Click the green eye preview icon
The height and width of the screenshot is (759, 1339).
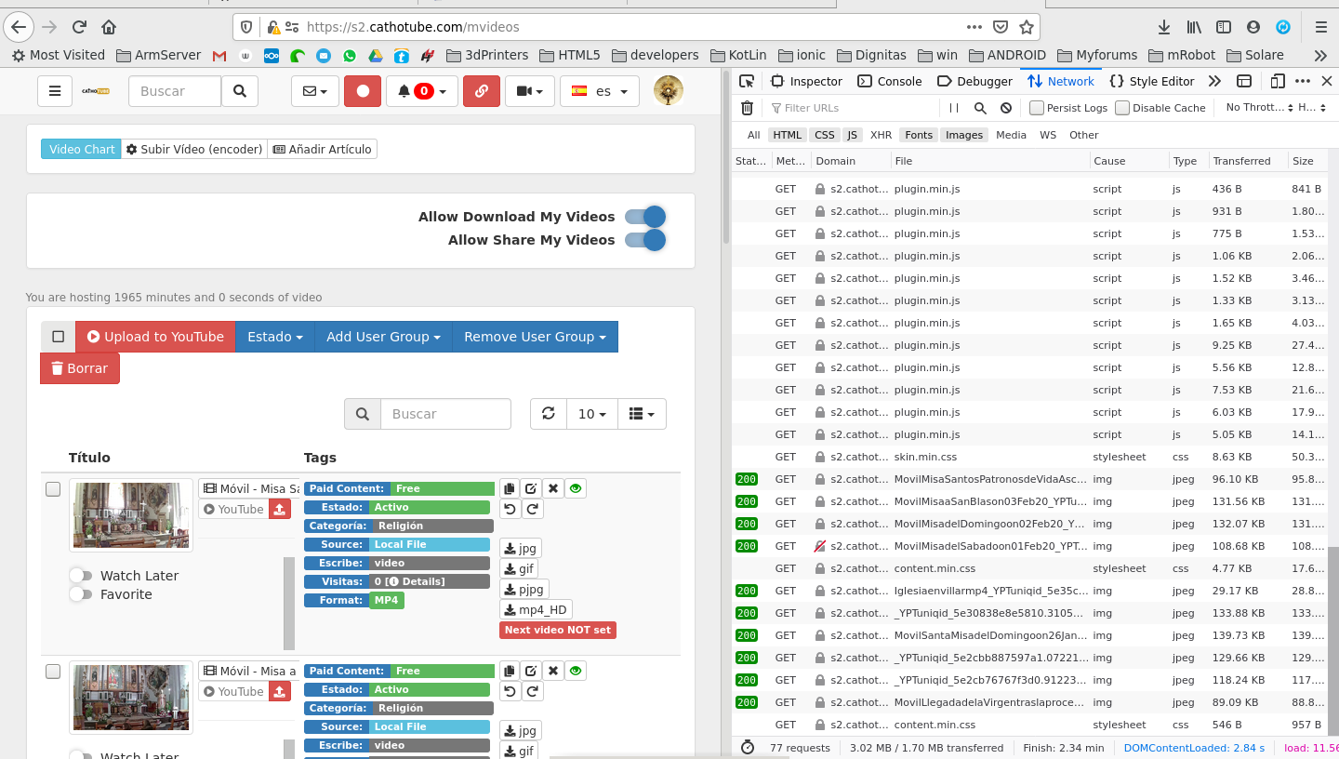pos(575,487)
